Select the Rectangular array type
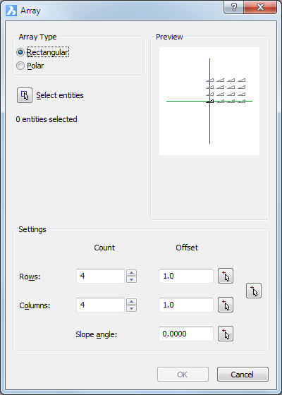282x395 pixels. 20,52
